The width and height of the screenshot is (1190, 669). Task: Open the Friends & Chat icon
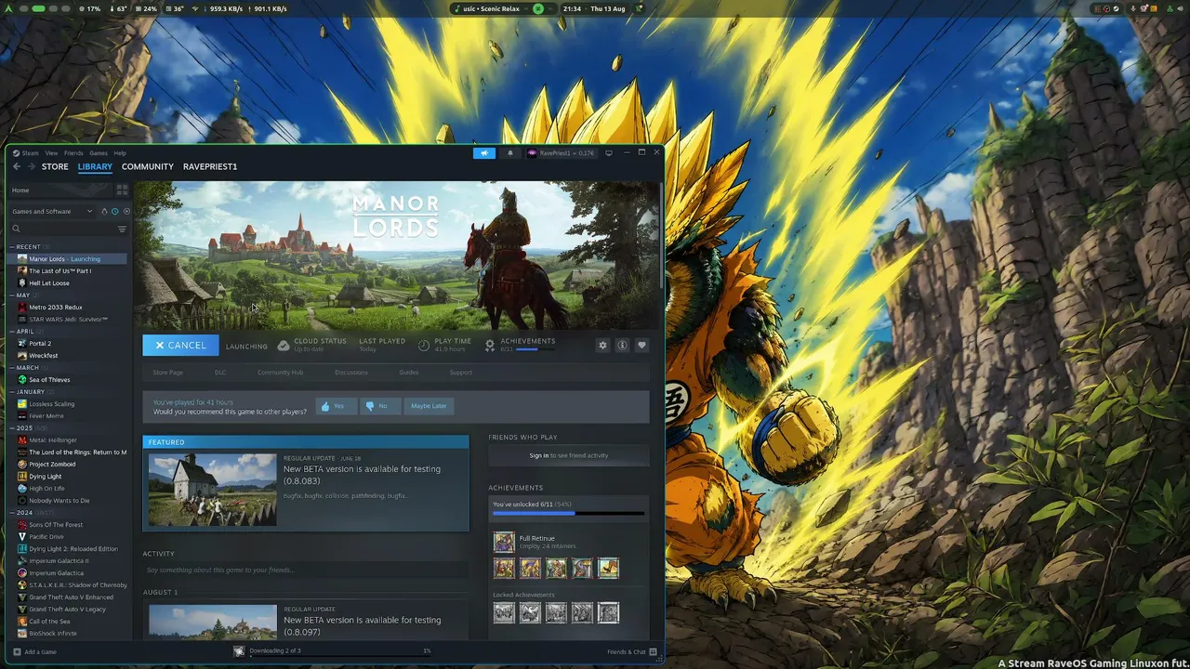(x=653, y=651)
